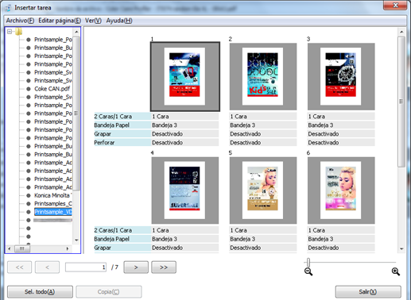Click the tree panel scroll down arrow
This screenshot has width=411, height=300.
click(76, 240)
